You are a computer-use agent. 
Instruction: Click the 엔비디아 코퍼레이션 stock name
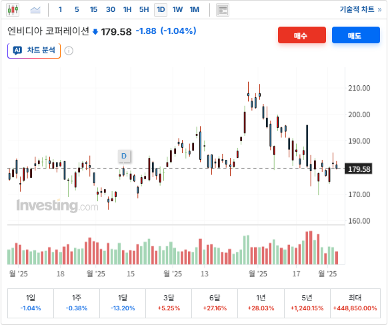click(48, 31)
